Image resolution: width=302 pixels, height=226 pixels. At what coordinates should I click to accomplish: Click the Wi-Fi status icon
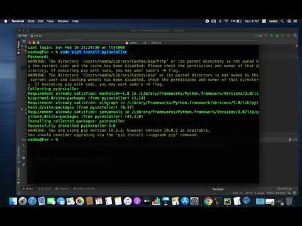pyautogui.click(x=226, y=21)
